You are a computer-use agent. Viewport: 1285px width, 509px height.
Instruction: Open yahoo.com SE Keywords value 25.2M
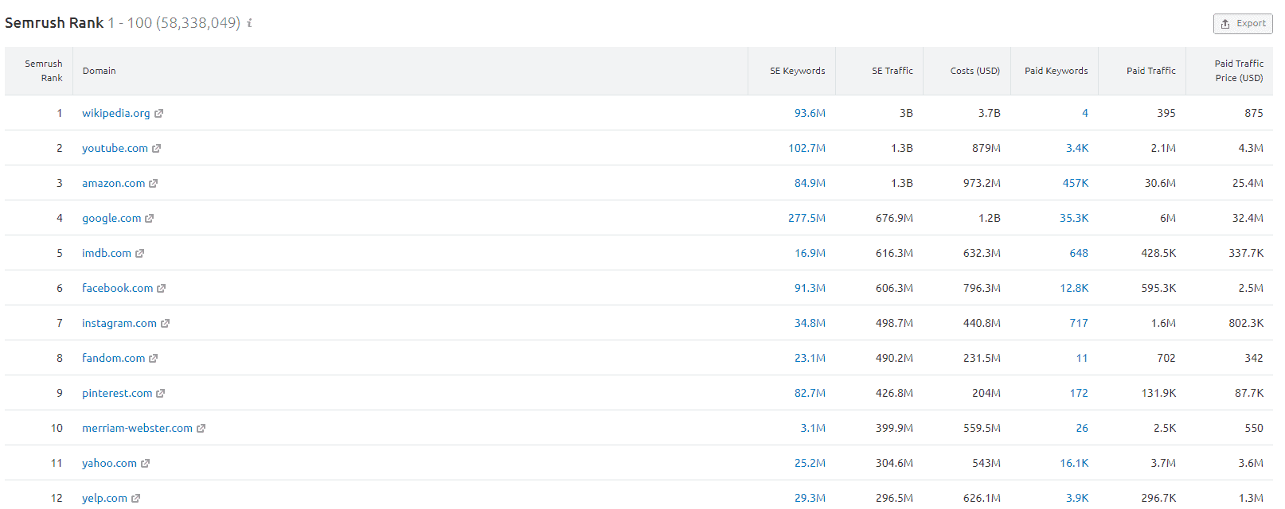810,463
